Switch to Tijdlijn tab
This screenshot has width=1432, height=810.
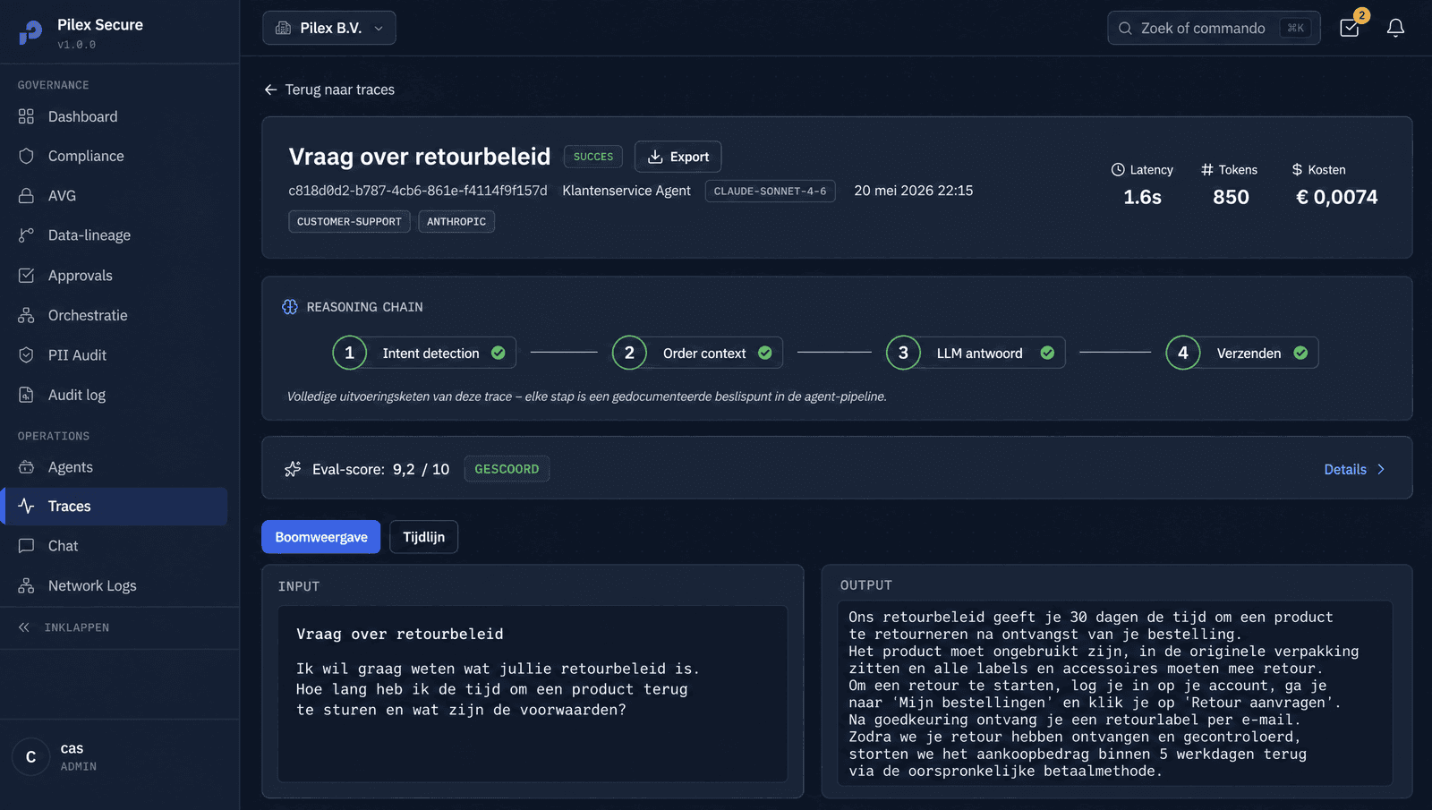423,537
